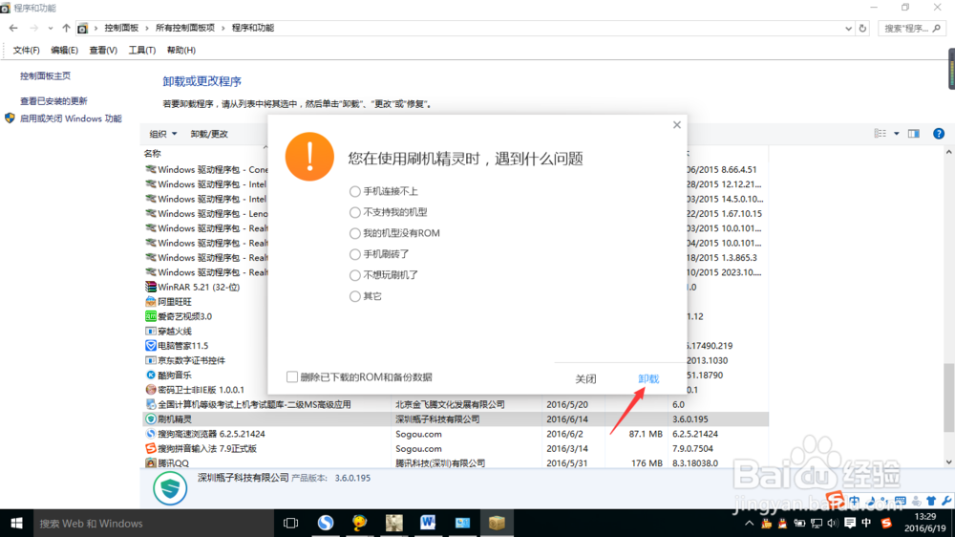The width and height of the screenshot is (955, 537).
Task: Open help question mark icon
Action: click(939, 134)
